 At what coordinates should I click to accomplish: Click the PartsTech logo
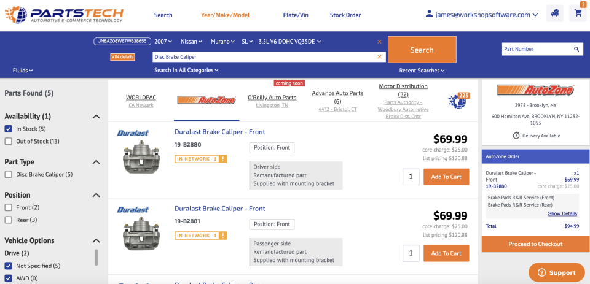click(x=66, y=15)
